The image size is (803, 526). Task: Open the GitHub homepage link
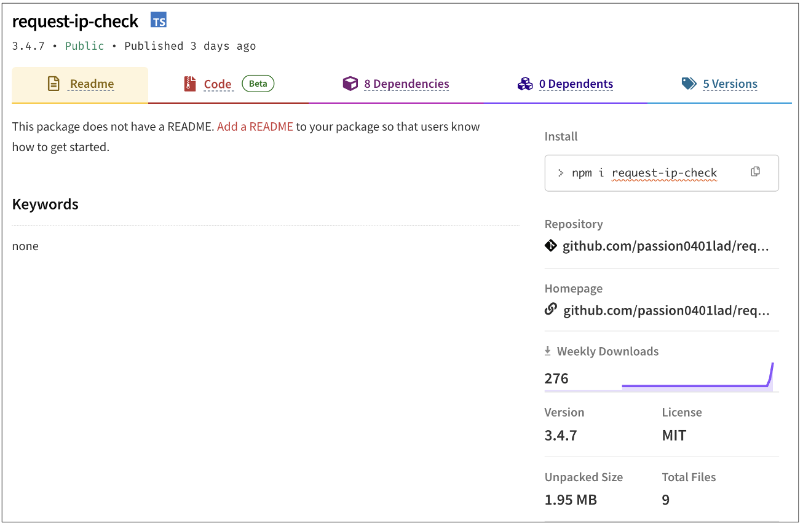666,310
